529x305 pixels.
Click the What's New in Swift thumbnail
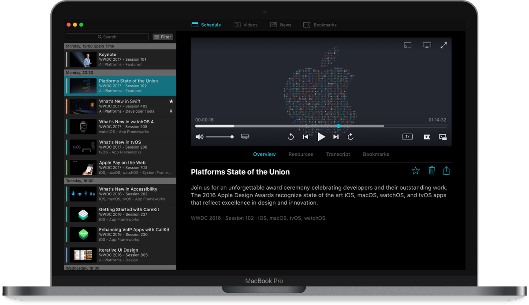click(83, 107)
